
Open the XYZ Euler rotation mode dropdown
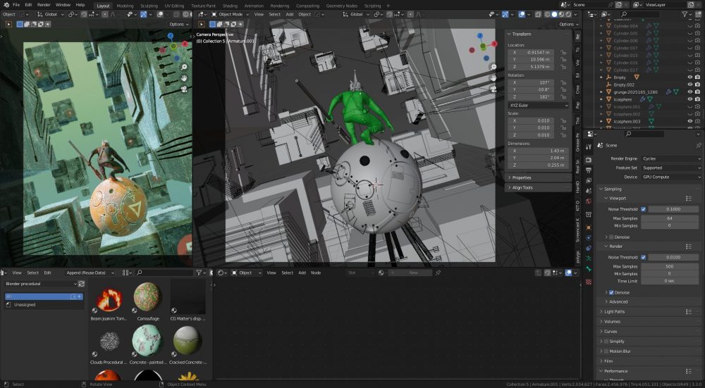[538, 105]
